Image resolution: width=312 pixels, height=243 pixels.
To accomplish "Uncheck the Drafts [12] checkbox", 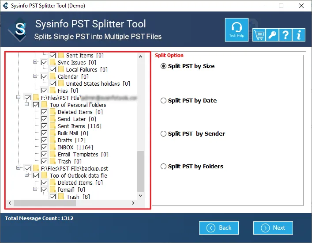I will coord(45,140).
